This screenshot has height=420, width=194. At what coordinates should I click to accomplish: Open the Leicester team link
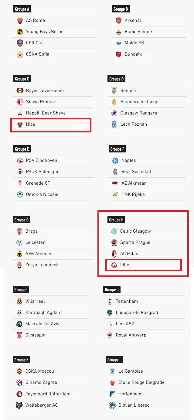pos(35,242)
